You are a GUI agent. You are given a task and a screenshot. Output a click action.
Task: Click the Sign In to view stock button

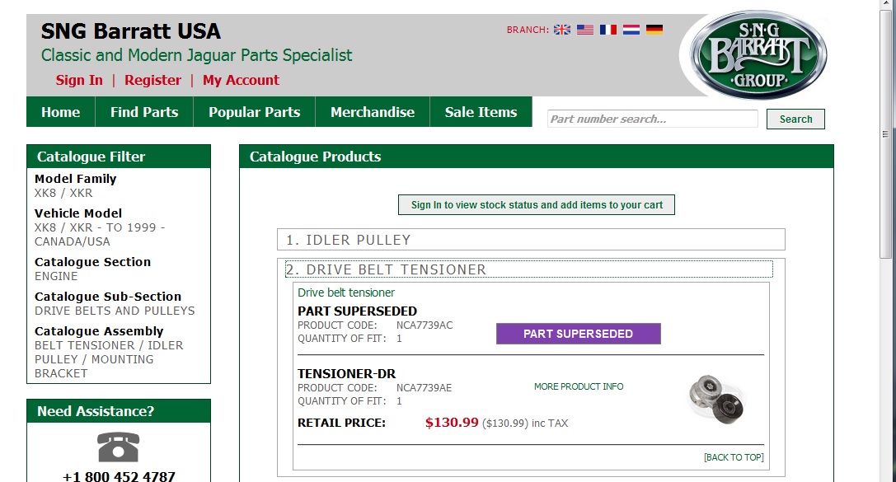[537, 205]
